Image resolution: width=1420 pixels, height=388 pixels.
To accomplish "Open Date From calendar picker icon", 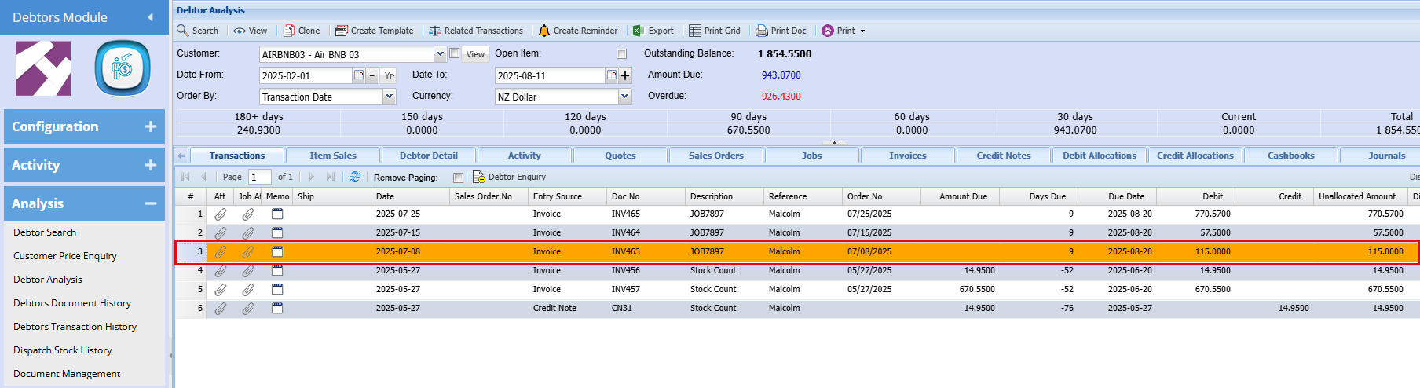I will point(359,75).
